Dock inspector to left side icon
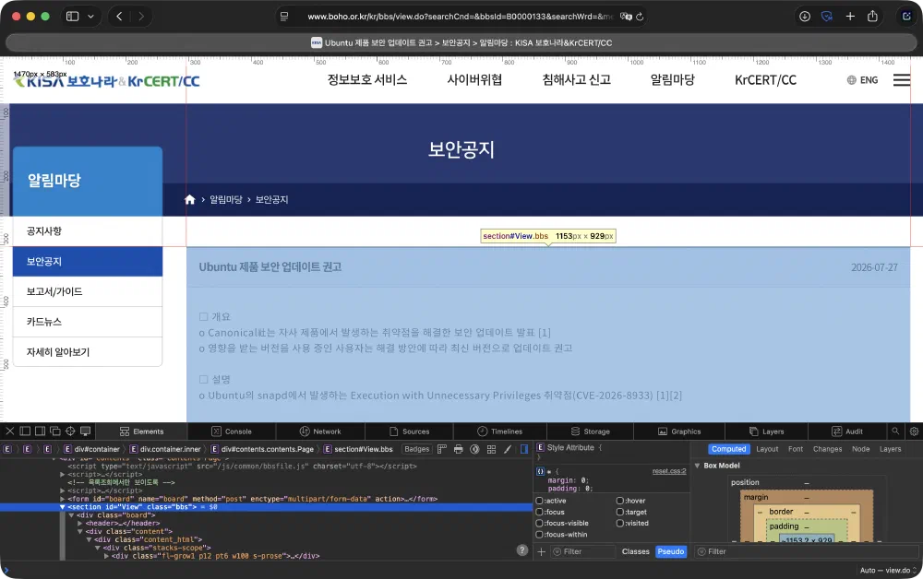Image resolution: width=923 pixels, height=579 pixels. (x=25, y=431)
